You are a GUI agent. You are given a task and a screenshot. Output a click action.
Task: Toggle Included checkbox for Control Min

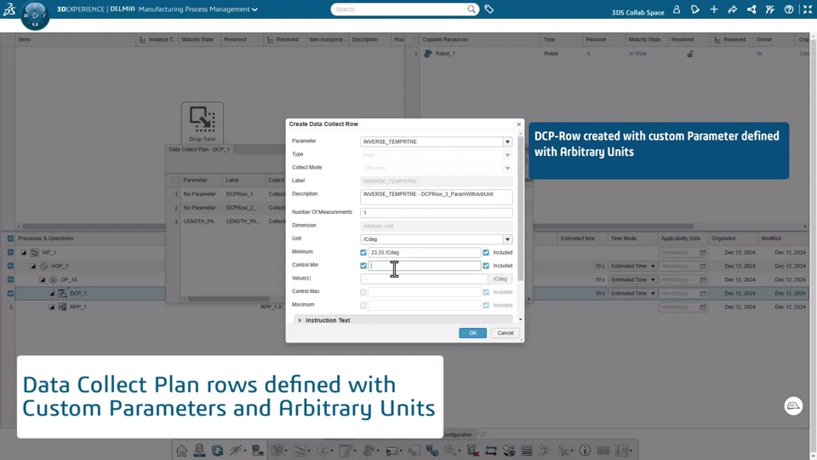pyautogui.click(x=486, y=266)
